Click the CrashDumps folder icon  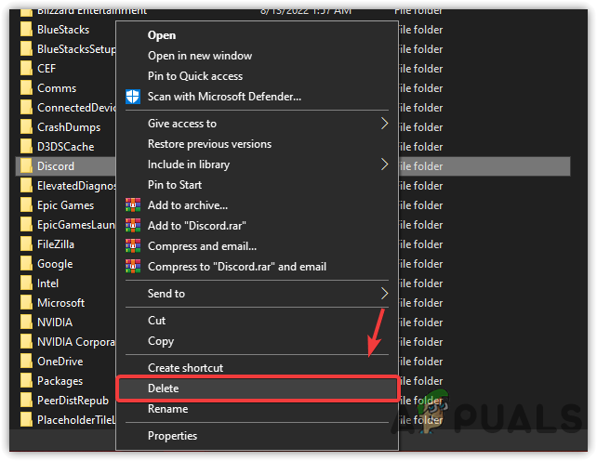tap(26, 127)
